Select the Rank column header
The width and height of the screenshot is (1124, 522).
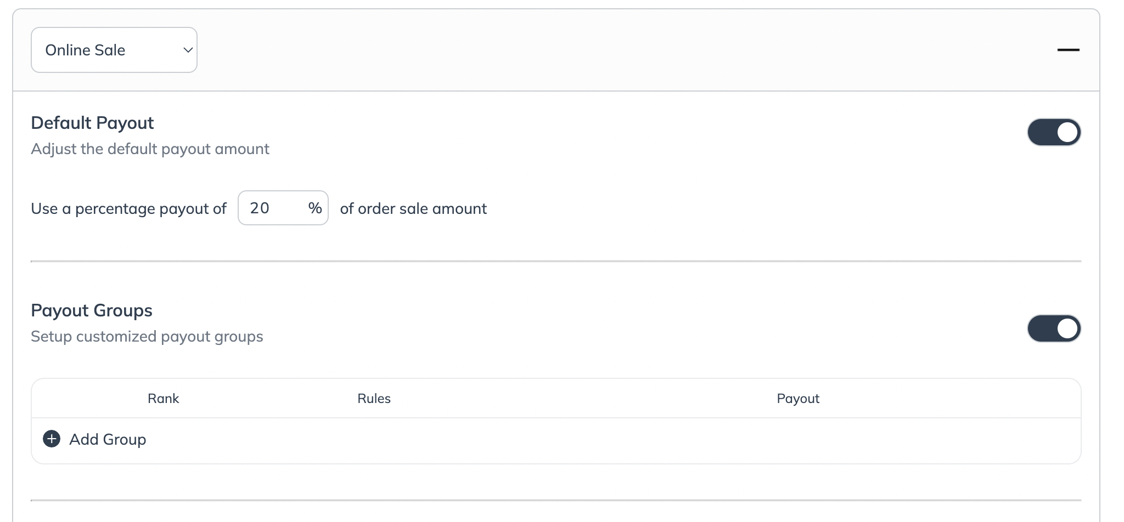click(163, 399)
